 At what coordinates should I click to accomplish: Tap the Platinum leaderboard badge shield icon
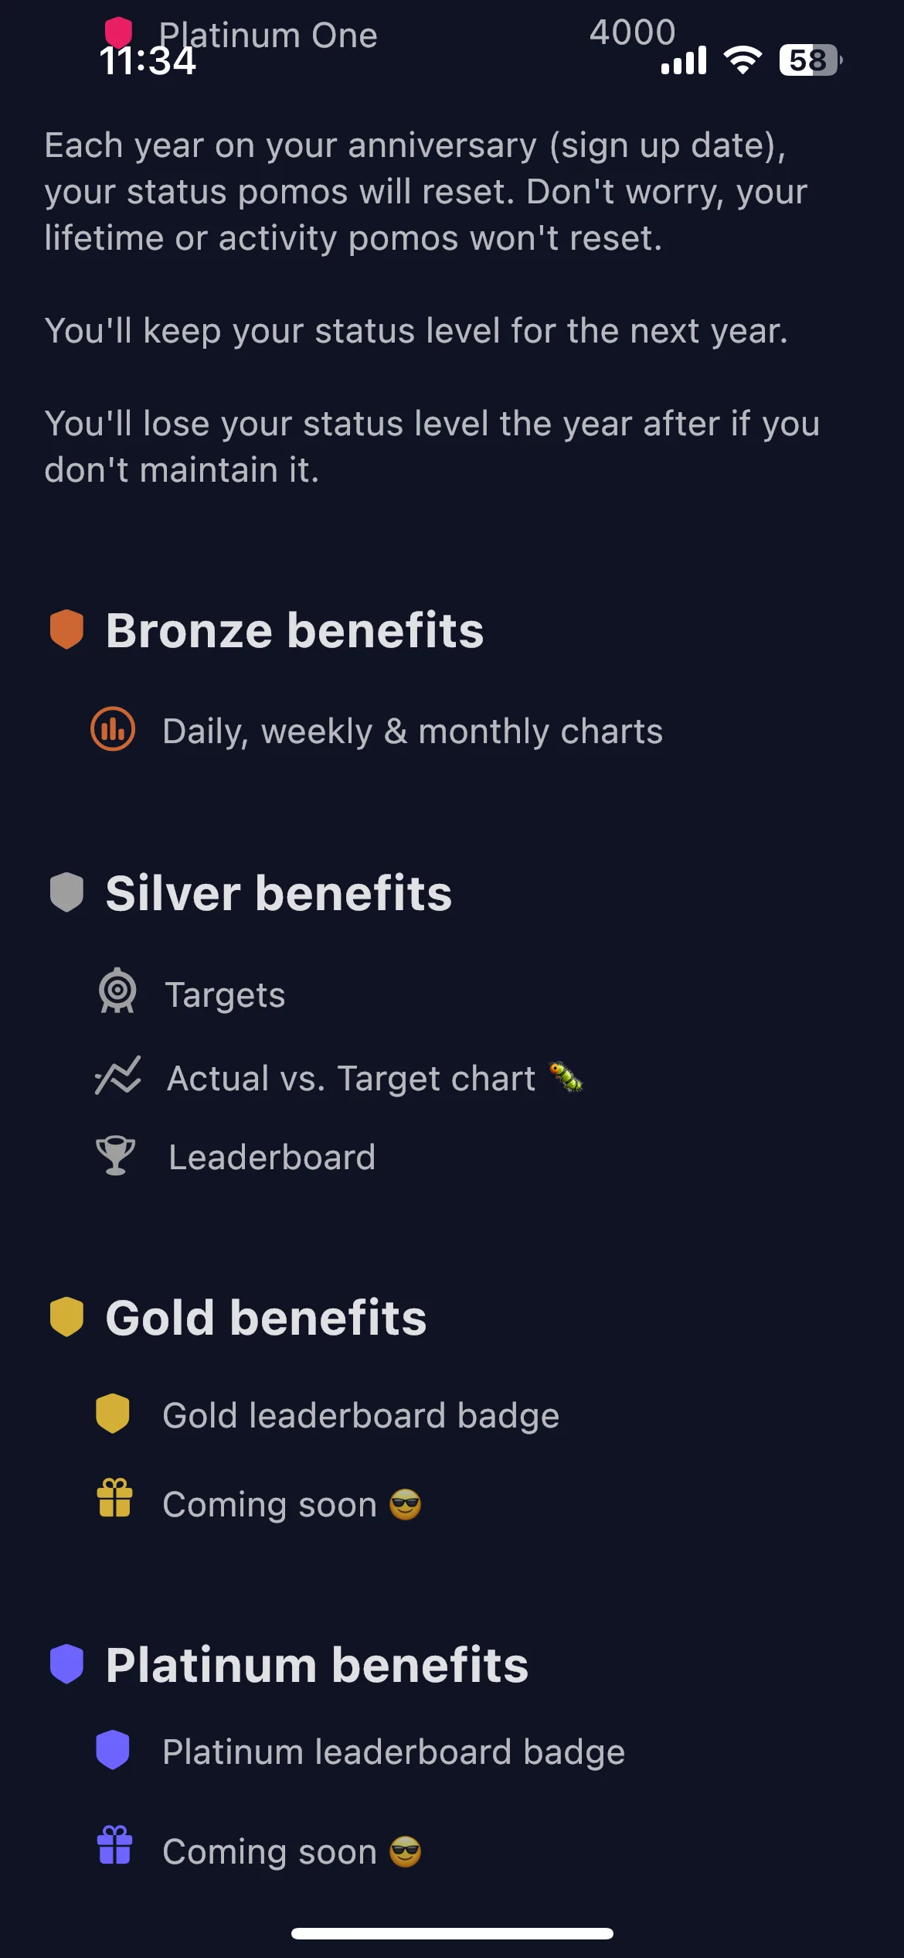(113, 1750)
